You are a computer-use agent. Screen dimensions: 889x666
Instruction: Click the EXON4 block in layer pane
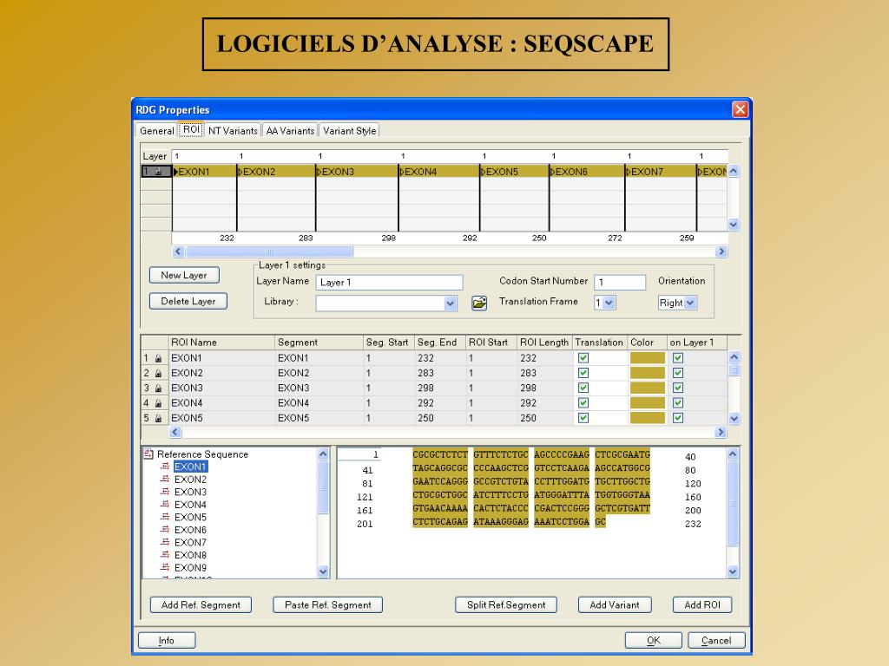coord(438,172)
